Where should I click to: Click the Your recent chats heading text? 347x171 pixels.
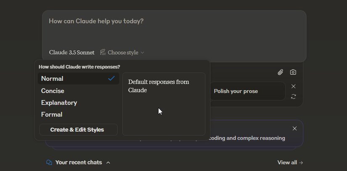pyautogui.click(x=79, y=162)
